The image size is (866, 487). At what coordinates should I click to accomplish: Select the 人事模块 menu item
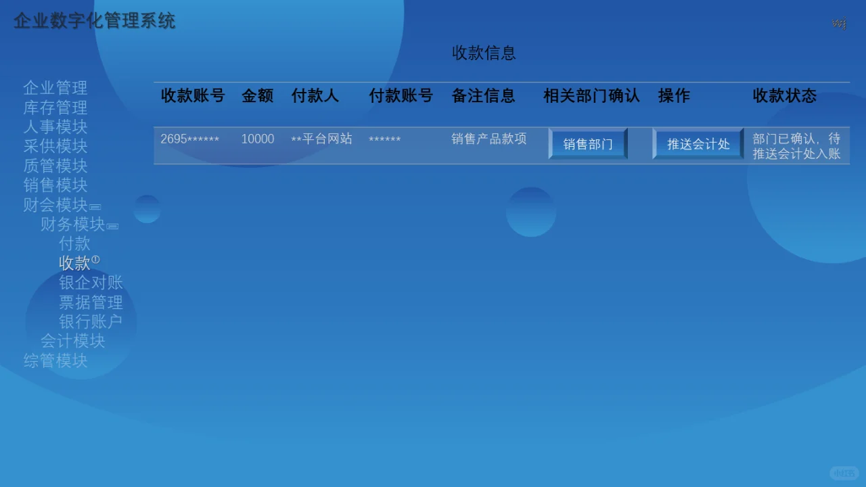[55, 126]
